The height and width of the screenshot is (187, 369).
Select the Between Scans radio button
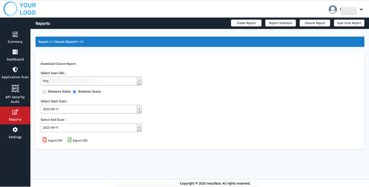pos(75,92)
